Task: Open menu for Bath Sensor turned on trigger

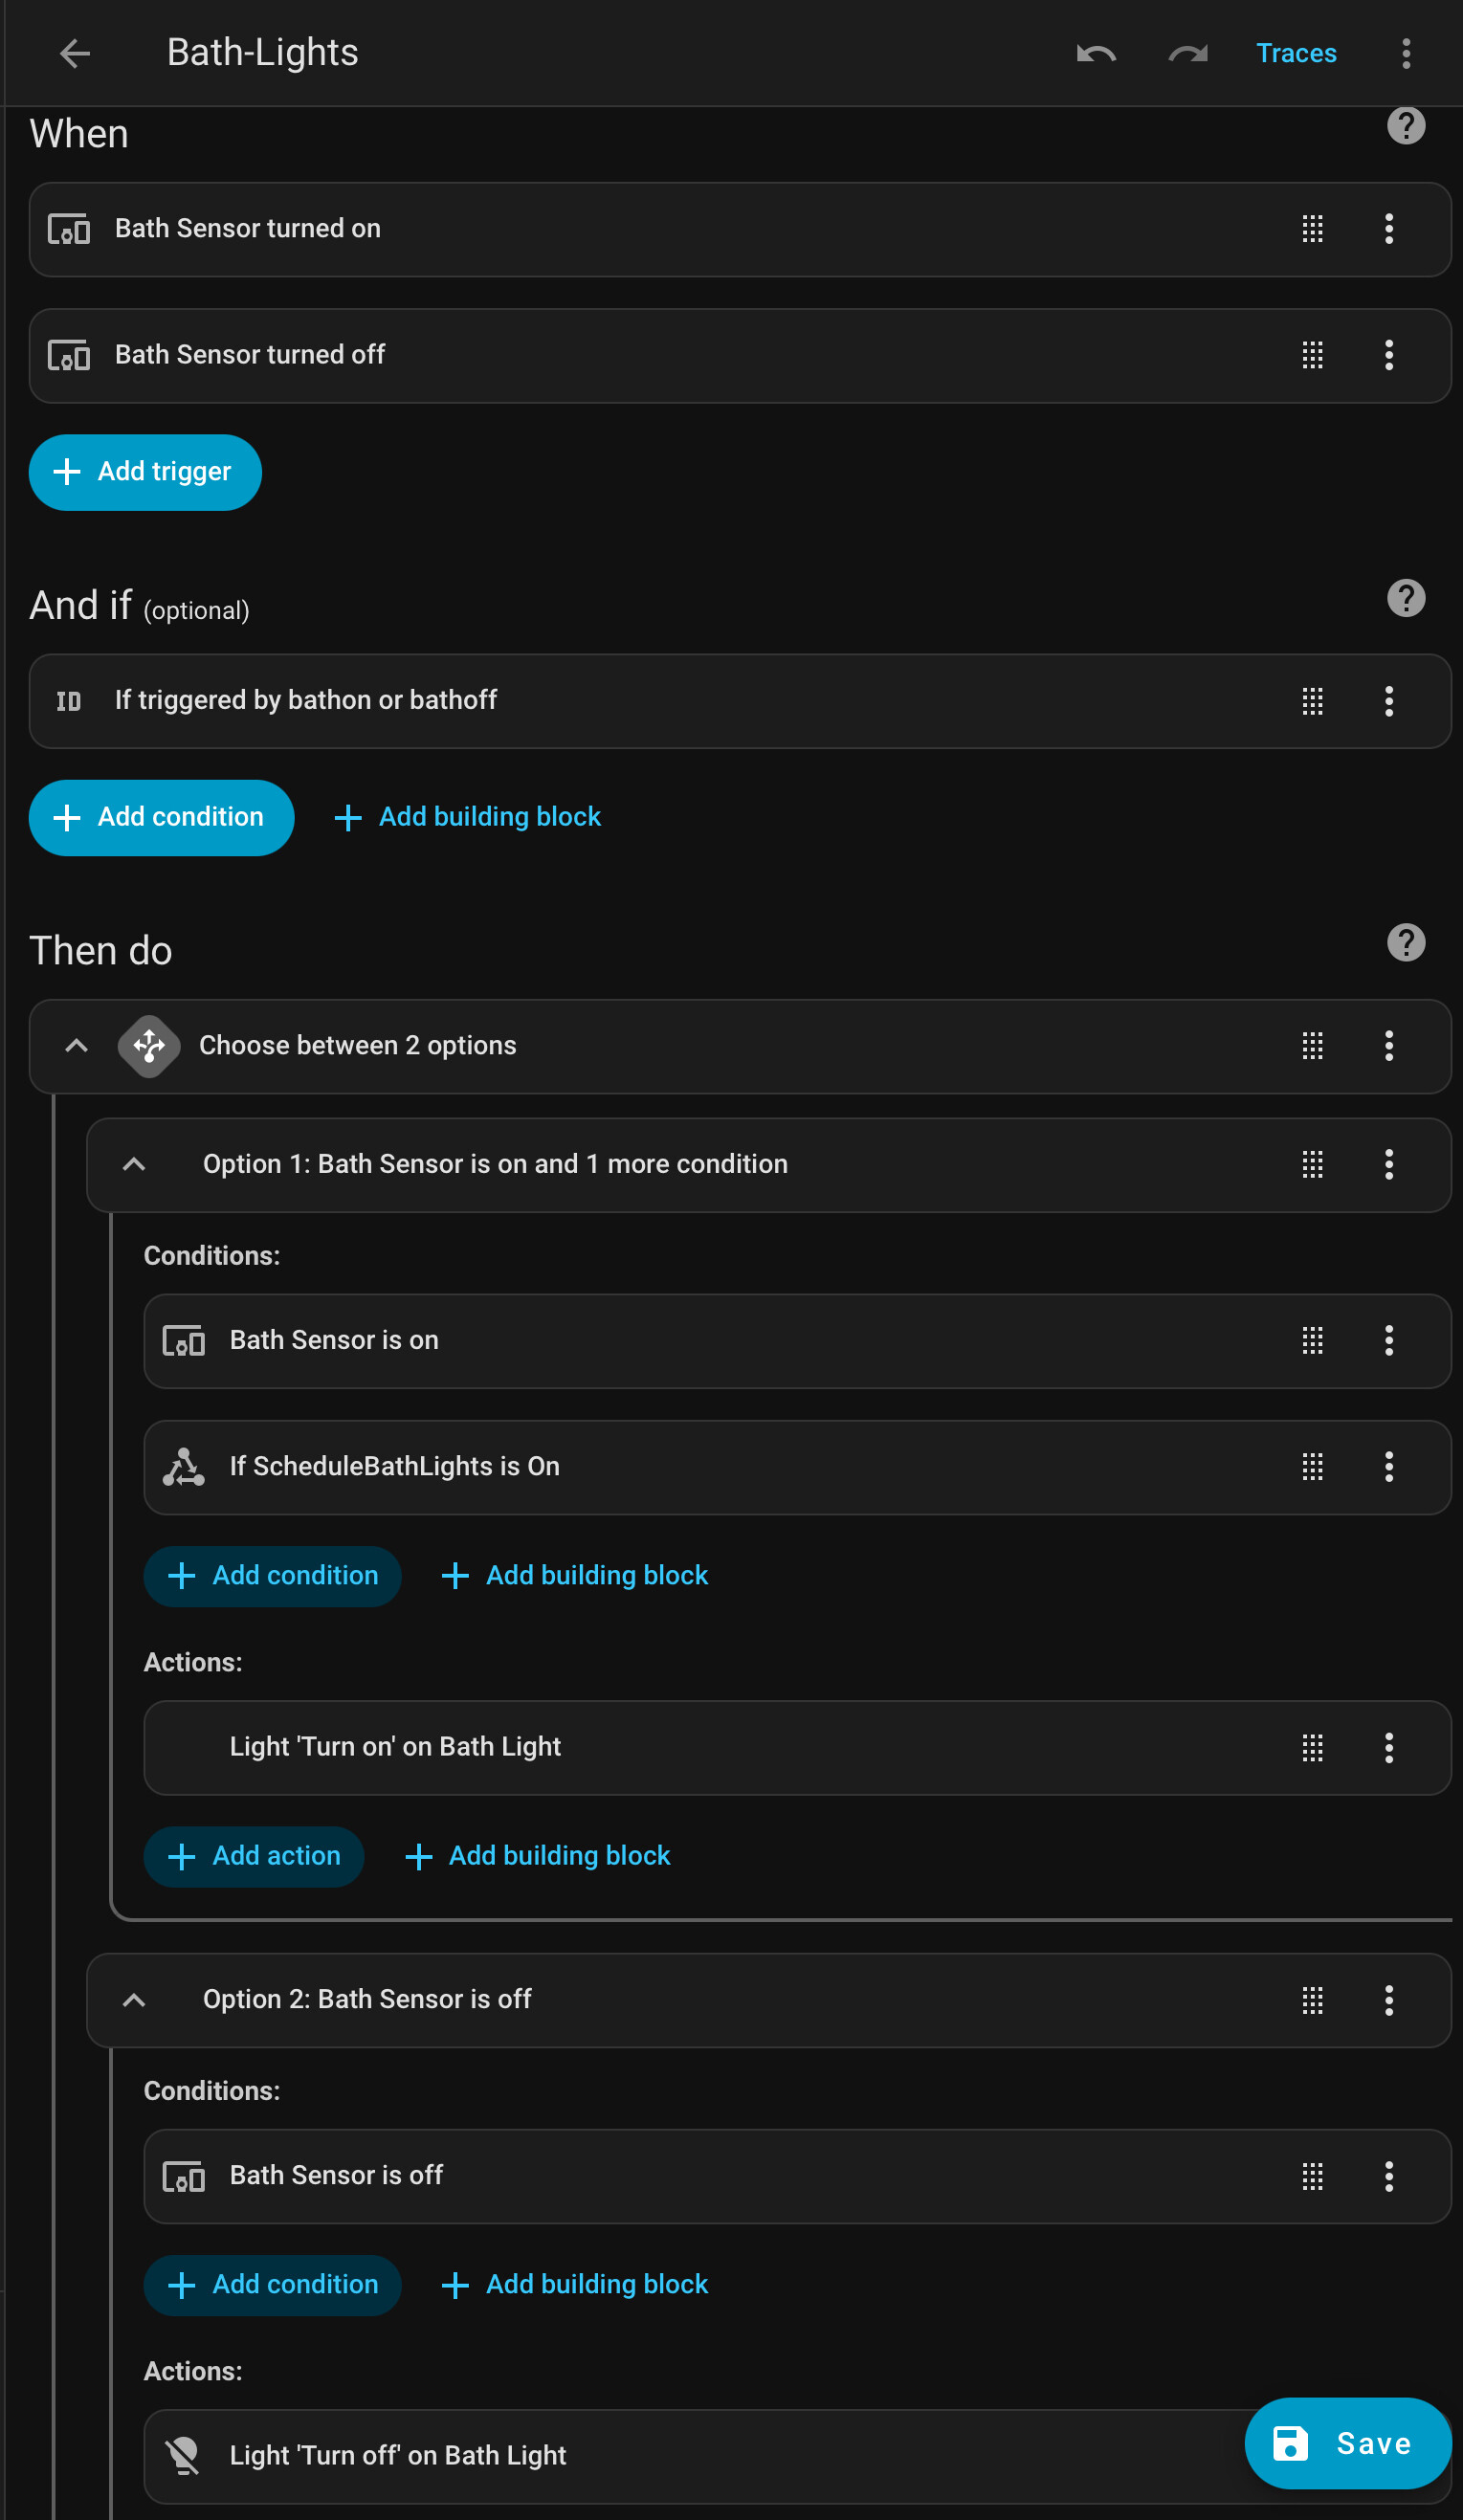Action: 1389,229
